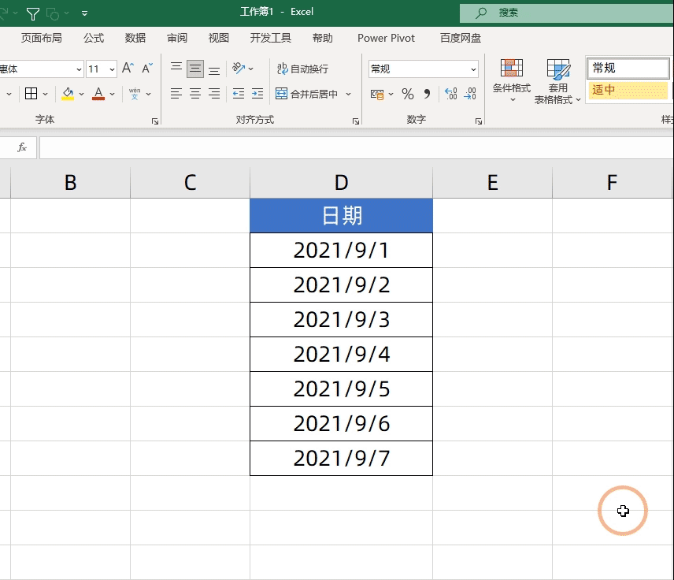Select the 常规 cell style

[628, 68]
